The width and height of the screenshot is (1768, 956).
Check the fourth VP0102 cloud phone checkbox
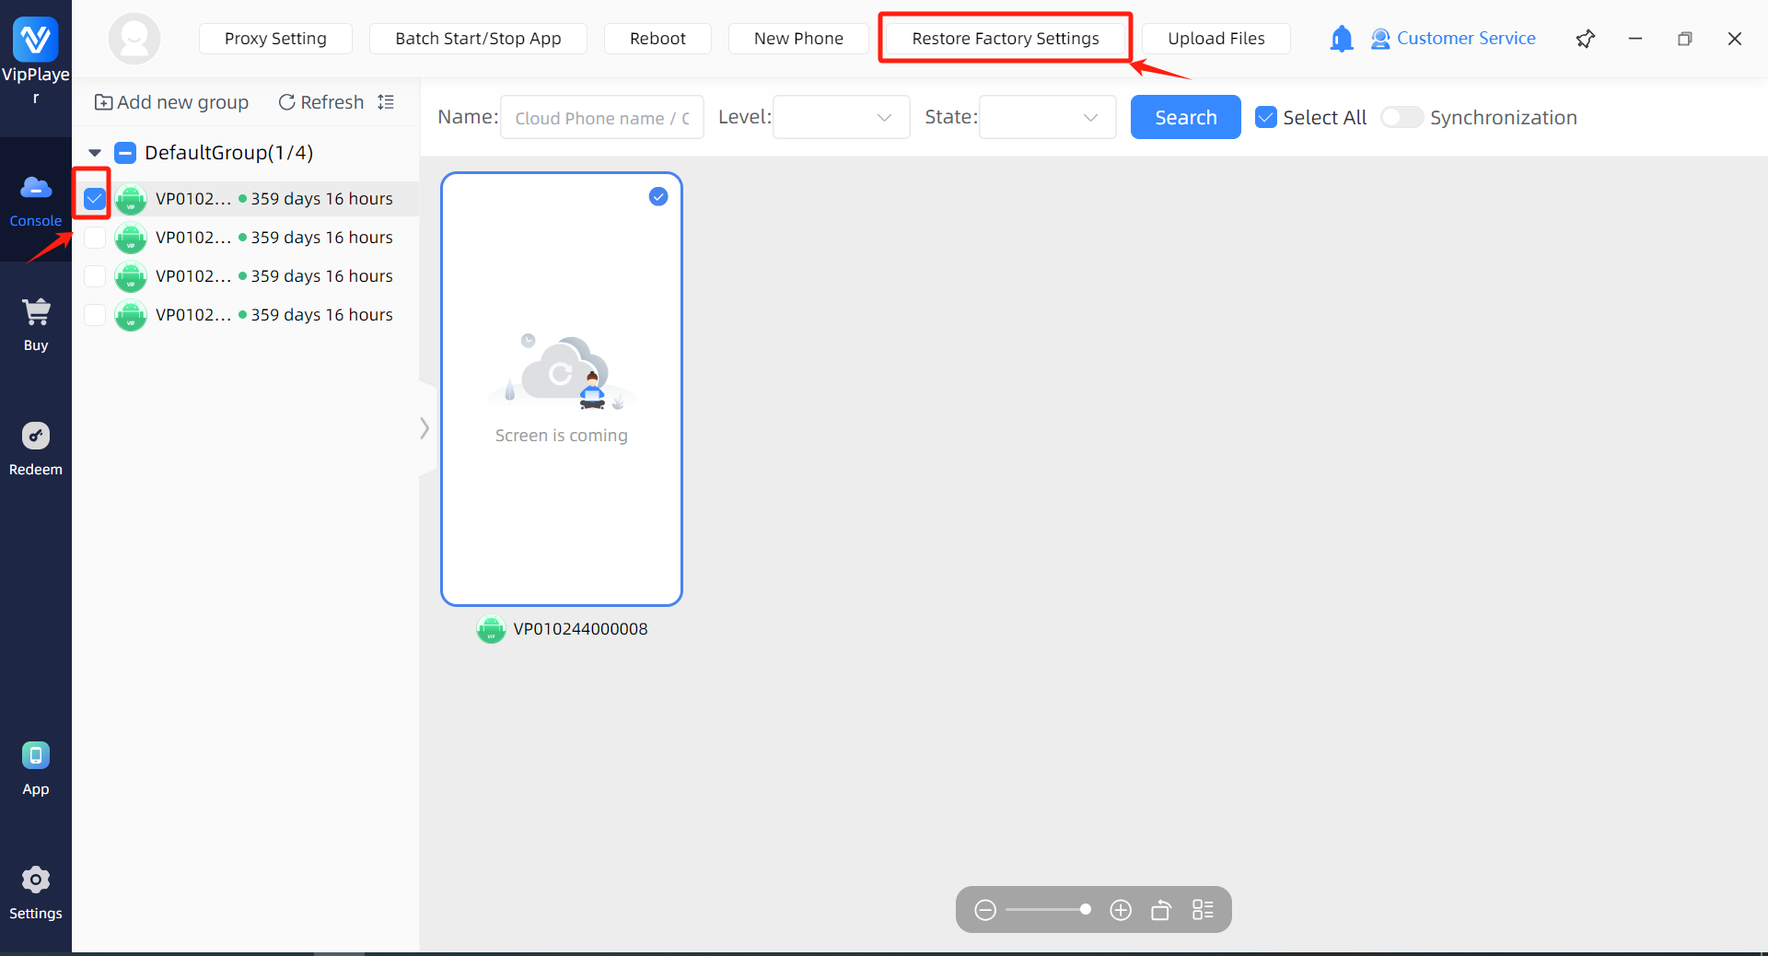tap(95, 315)
